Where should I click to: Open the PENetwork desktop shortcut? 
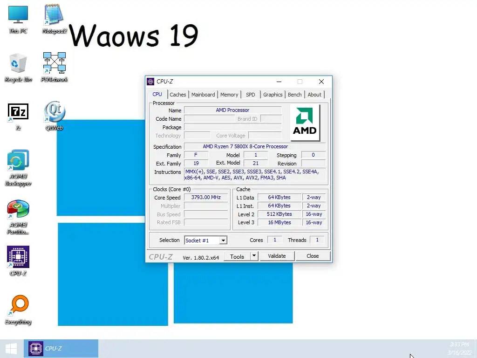(54, 67)
